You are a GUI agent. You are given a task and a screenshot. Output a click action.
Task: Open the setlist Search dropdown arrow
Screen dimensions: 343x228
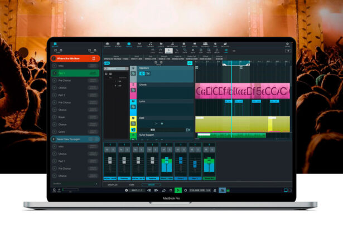[96, 184]
